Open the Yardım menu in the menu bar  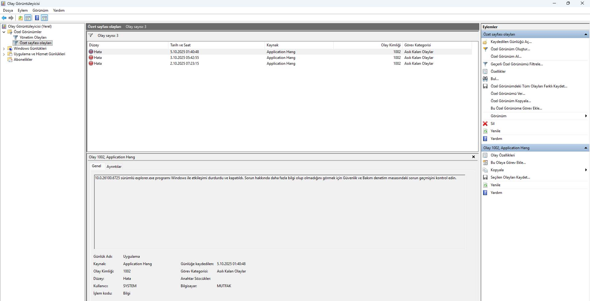(x=59, y=10)
